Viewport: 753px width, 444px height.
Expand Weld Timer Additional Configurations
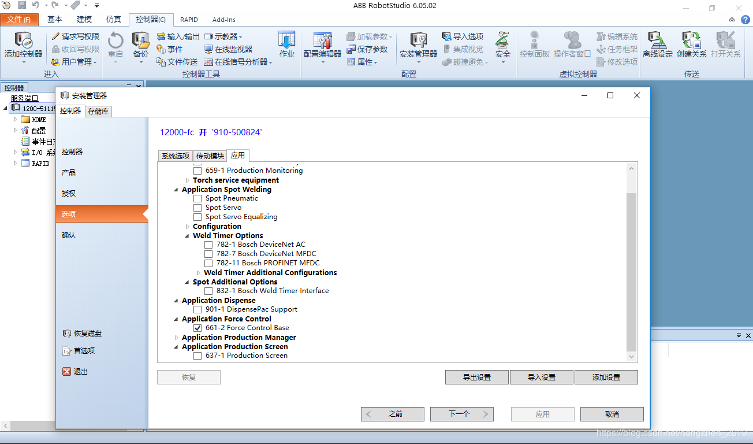coord(199,273)
